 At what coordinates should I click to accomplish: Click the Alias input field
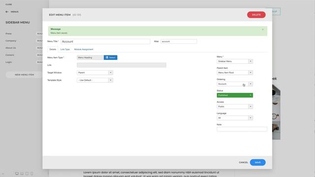pyautogui.click(x=179, y=41)
